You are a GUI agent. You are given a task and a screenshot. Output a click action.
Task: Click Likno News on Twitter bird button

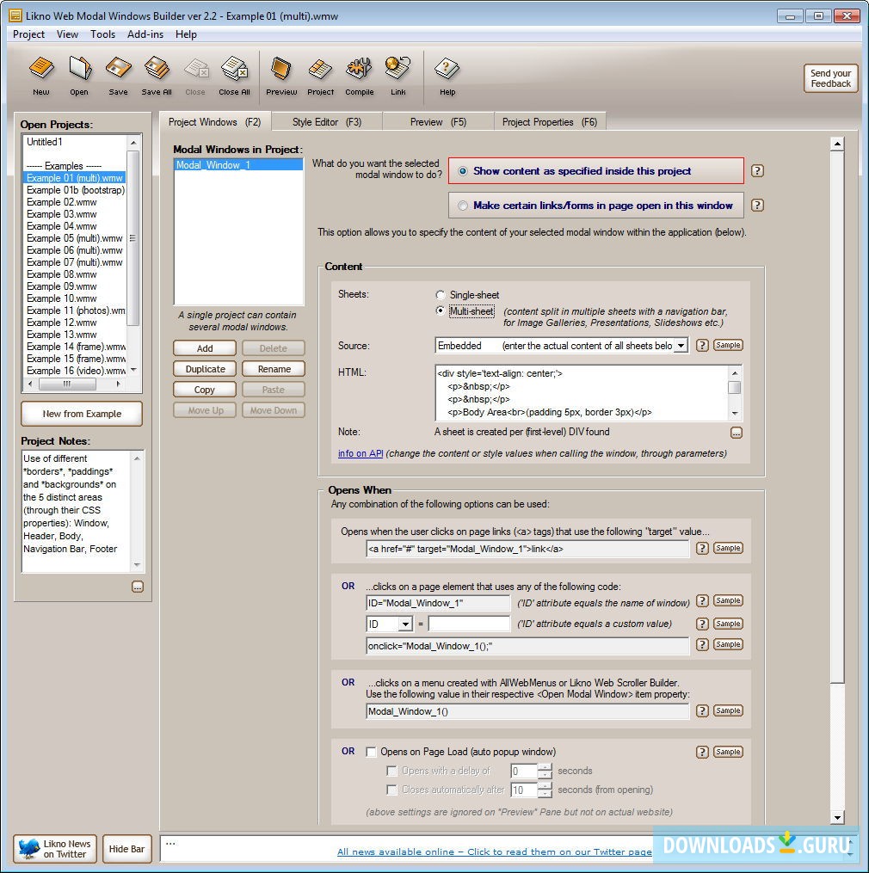point(54,849)
